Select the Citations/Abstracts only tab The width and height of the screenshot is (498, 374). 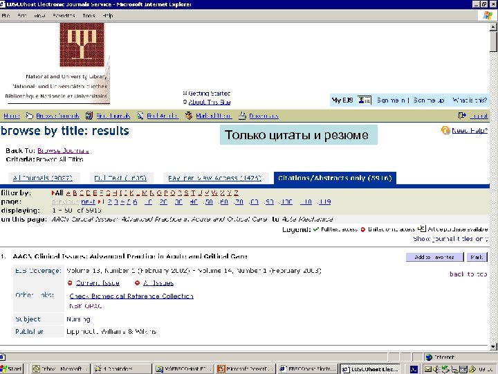335,178
